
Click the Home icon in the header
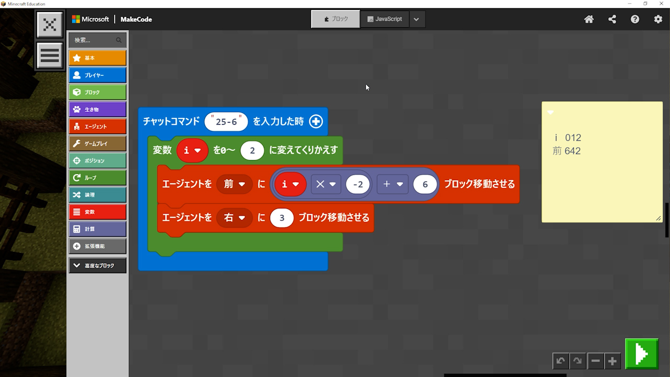tap(589, 19)
